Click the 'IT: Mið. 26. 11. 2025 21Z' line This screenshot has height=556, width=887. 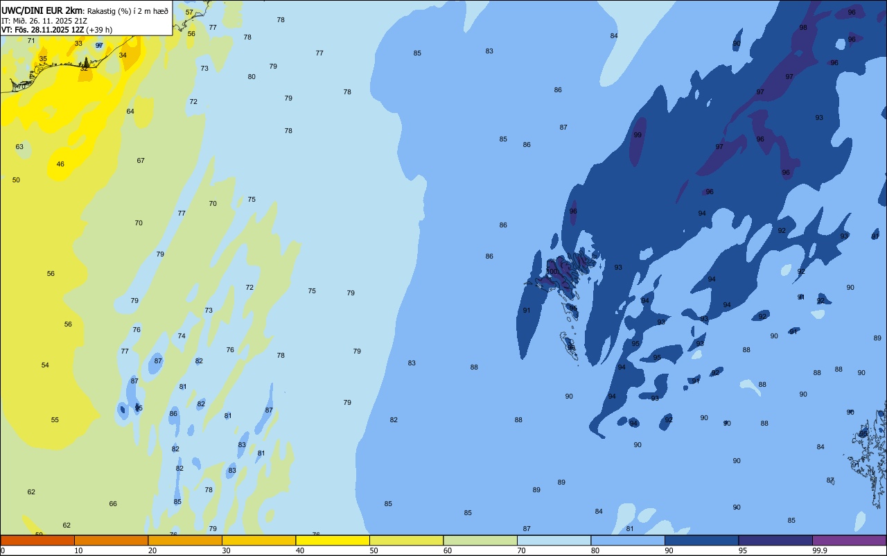point(44,20)
